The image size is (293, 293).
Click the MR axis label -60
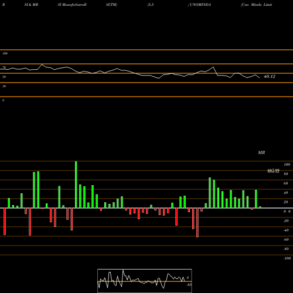coord(286,240)
